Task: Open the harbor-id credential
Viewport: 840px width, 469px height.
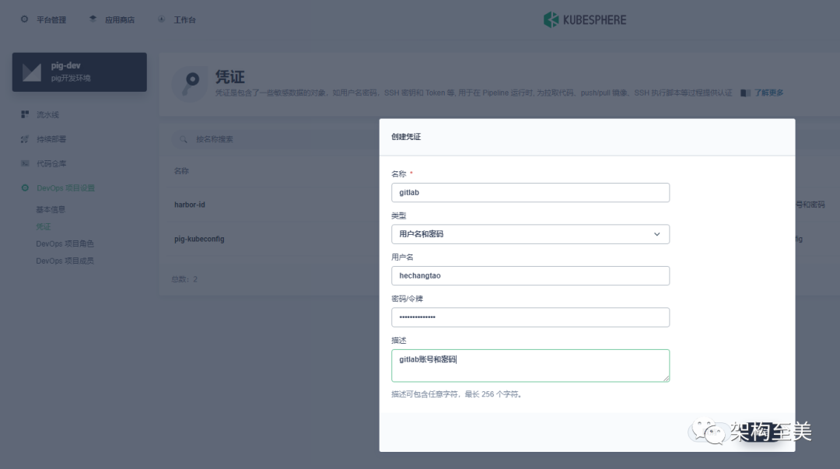Action: click(190, 205)
